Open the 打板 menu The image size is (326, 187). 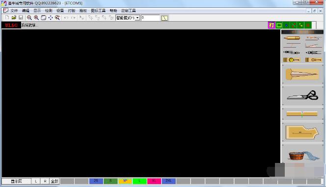72,11
